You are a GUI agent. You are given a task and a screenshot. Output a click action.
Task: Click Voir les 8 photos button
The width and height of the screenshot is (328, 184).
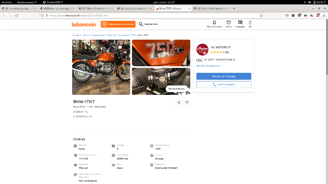[177, 89]
